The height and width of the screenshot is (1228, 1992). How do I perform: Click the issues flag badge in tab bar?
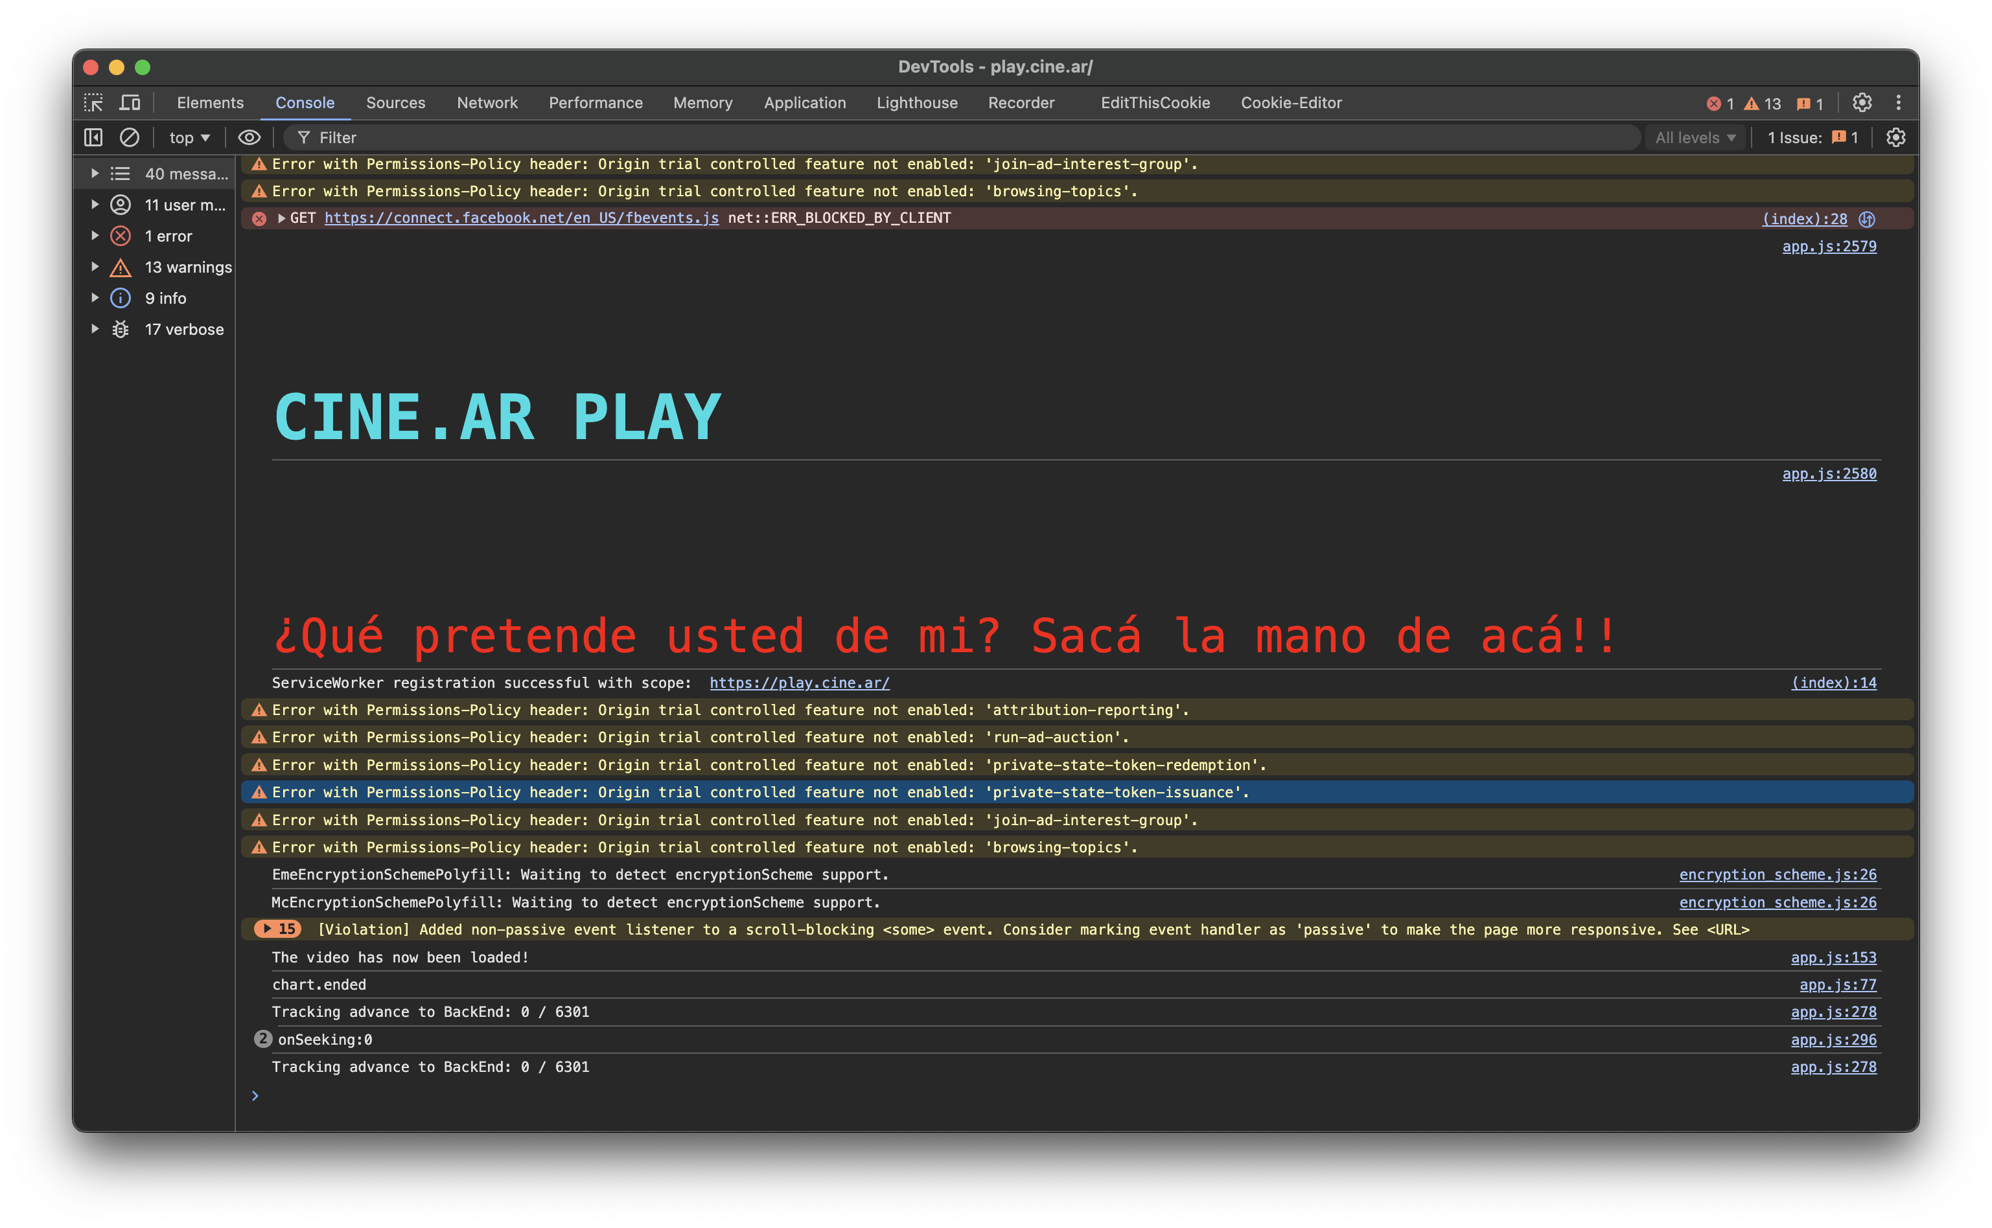click(1810, 104)
